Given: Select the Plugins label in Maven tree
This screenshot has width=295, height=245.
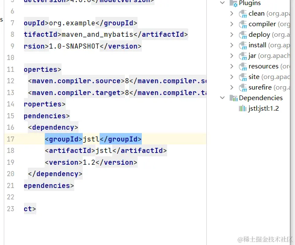Looking at the screenshot, I should (x=250, y=3).
